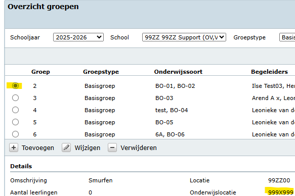Select the radio button for group 5
Screen dimensions: 295x196
point(15,122)
